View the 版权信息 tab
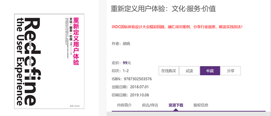The height and width of the screenshot is (116, 271). 201,105
